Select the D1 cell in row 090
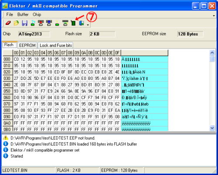This screenshot has width=218, height=175. pos(77,117)
